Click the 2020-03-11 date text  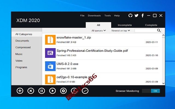point(152,42)
